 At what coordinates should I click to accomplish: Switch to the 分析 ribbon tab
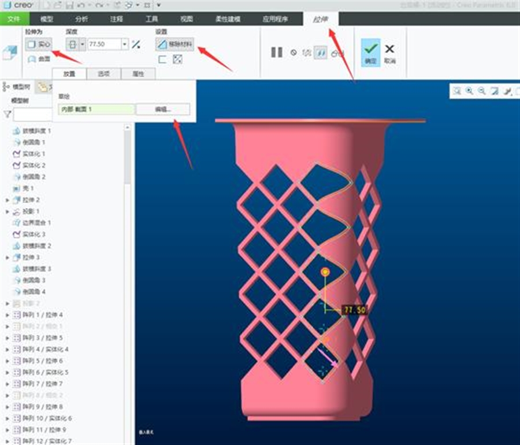pos(81,19)
